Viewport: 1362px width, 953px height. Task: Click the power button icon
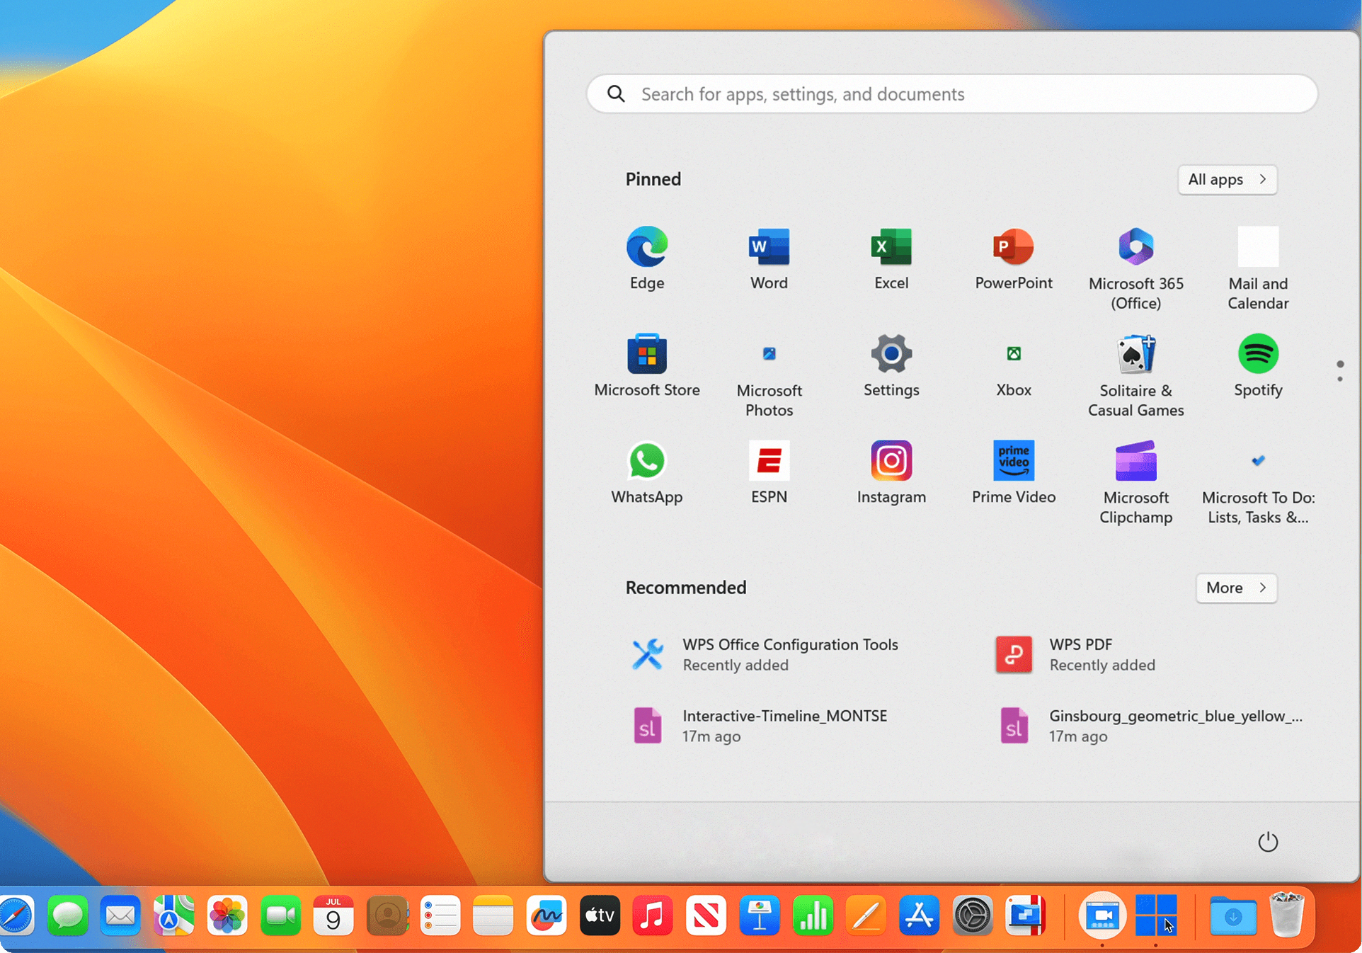coord(1266,840)
